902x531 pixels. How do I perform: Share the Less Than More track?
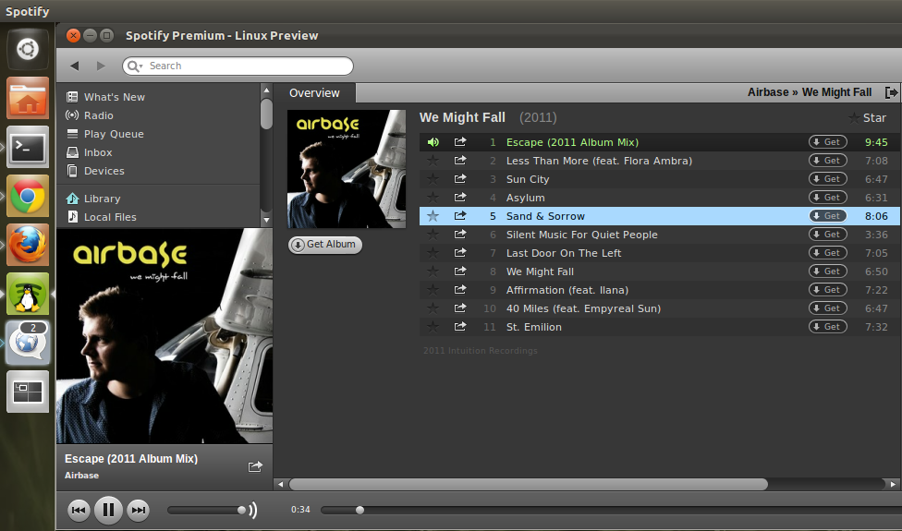[x=460, y=161]
